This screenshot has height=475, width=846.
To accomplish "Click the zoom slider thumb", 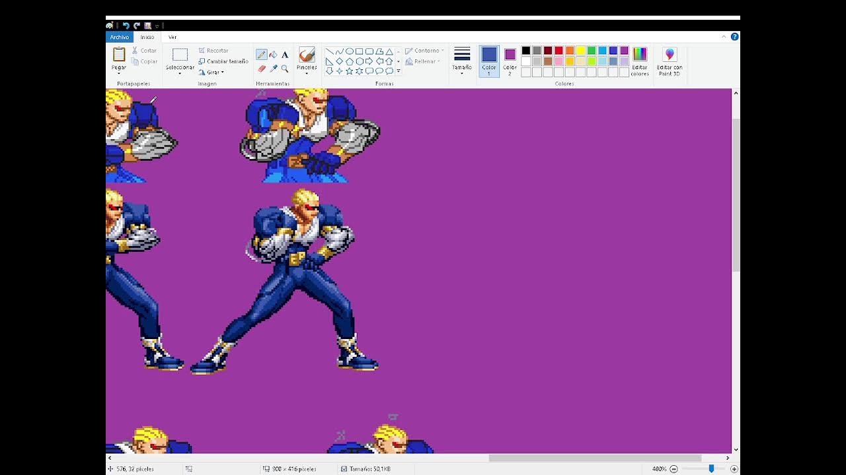I will (711, 468).
